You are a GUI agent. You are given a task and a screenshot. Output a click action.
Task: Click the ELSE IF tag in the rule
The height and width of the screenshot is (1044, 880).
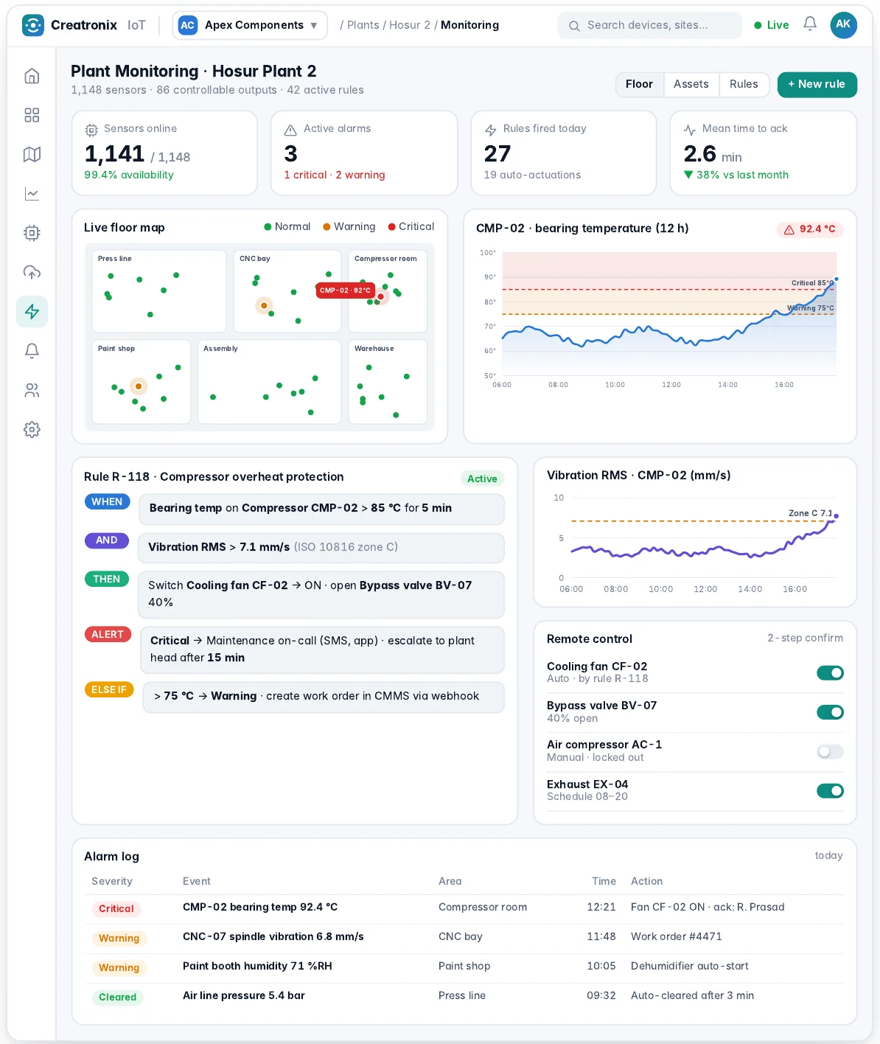(x=109, y=689)
